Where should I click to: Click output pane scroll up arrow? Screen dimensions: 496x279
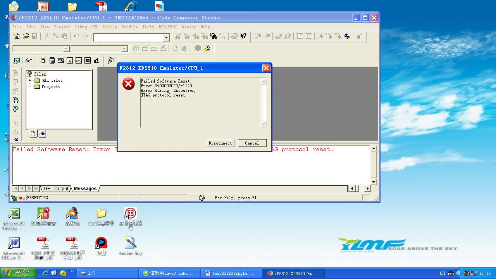pyautogui.click(x=374, y=149)
